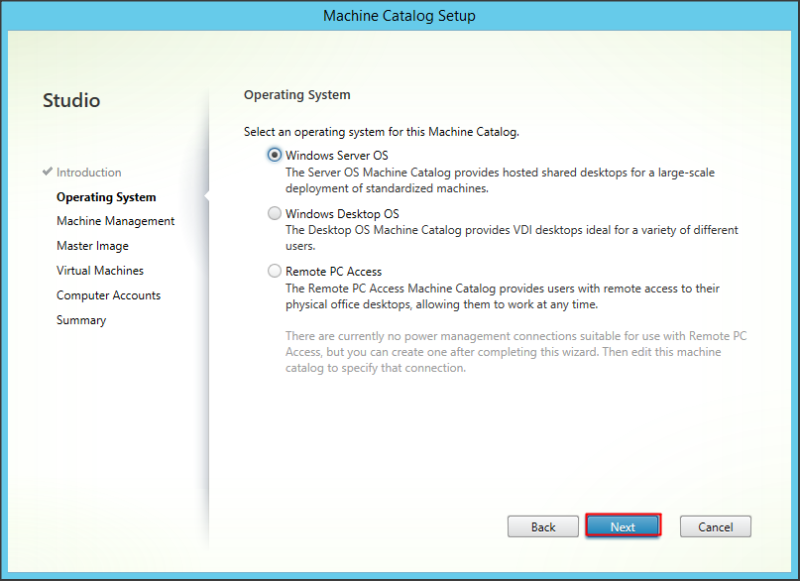Image resolution: width=800 pixels, height=581 pixels.
Task: Jump to the Machine Management step
Action: 115,221
